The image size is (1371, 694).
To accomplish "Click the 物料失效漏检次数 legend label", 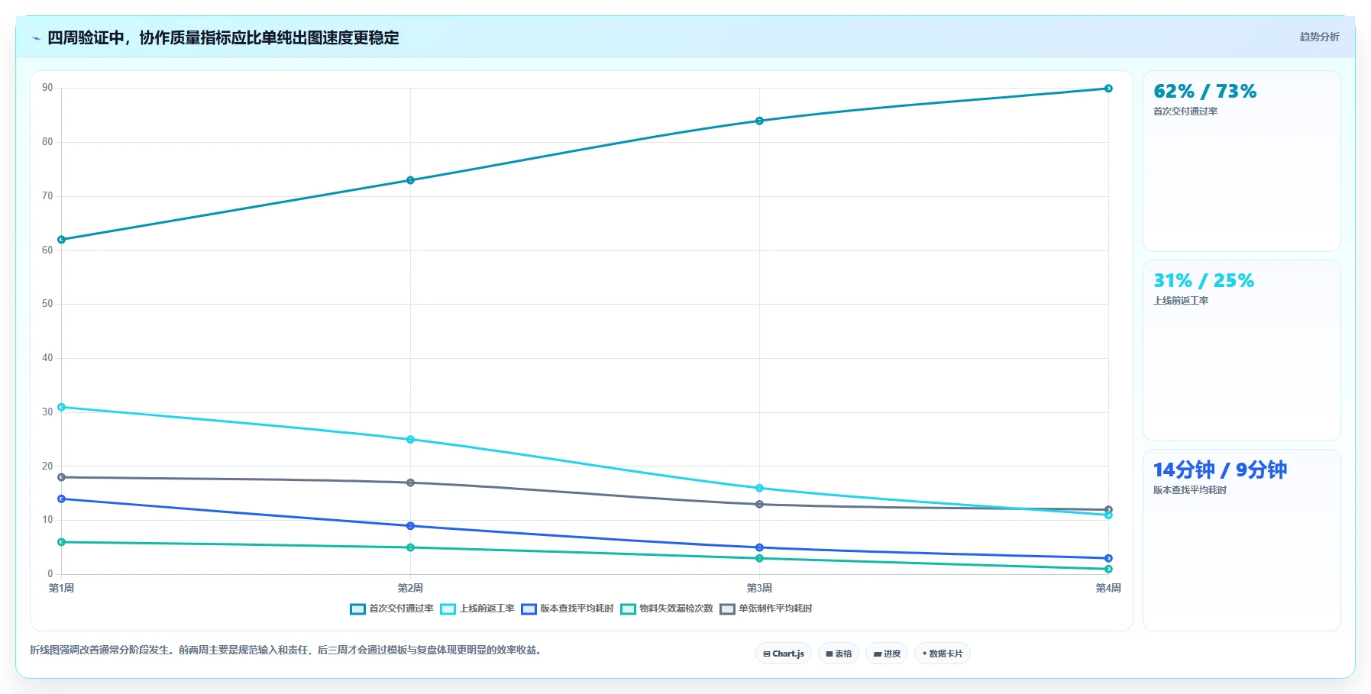I will [x=676, y=608].
